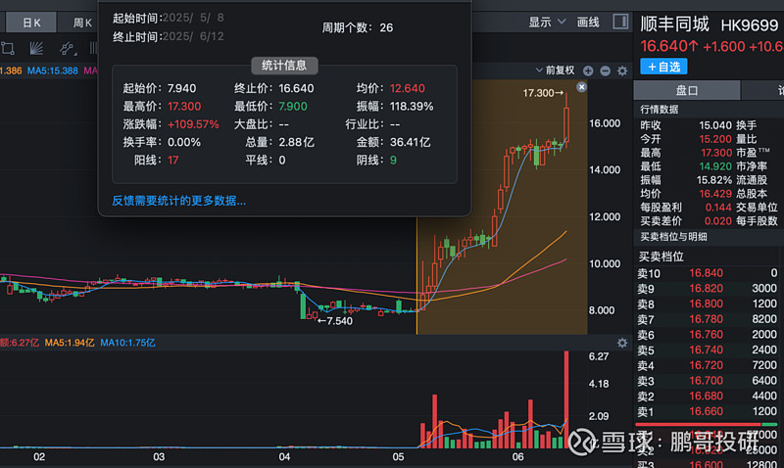Click 阴线 count 9

393,161
